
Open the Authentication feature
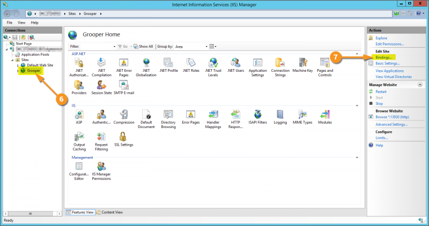coord(101,117)
